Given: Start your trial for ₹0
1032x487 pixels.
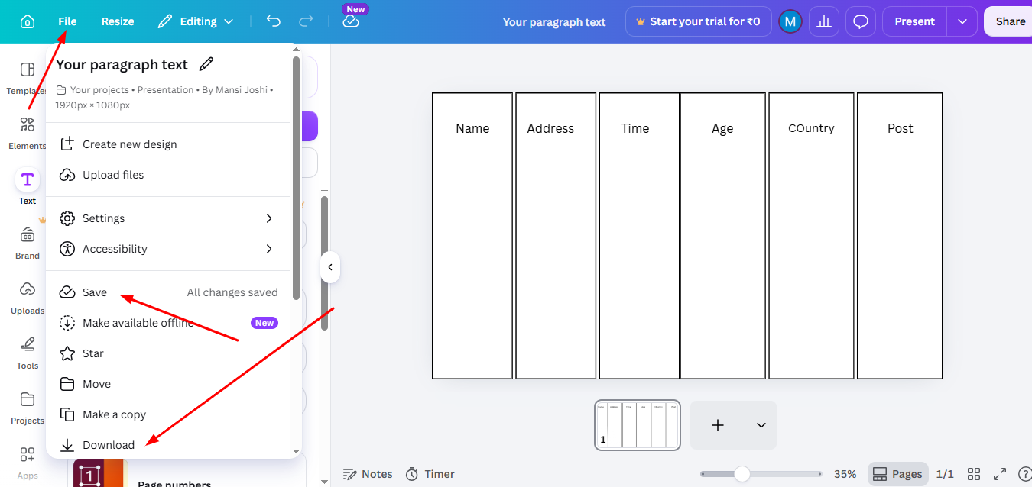Looking at the screenshot, I should point(697,21).
